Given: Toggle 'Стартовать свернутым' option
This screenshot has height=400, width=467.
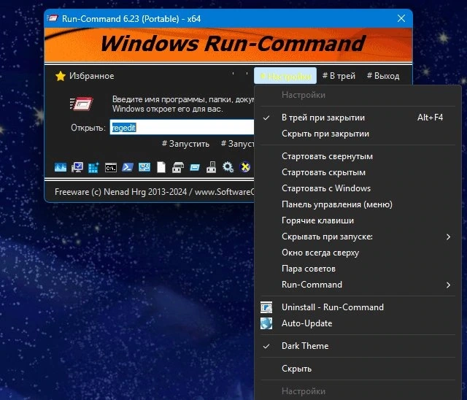Looking at the screenshot, I should (x=357, y=156).
